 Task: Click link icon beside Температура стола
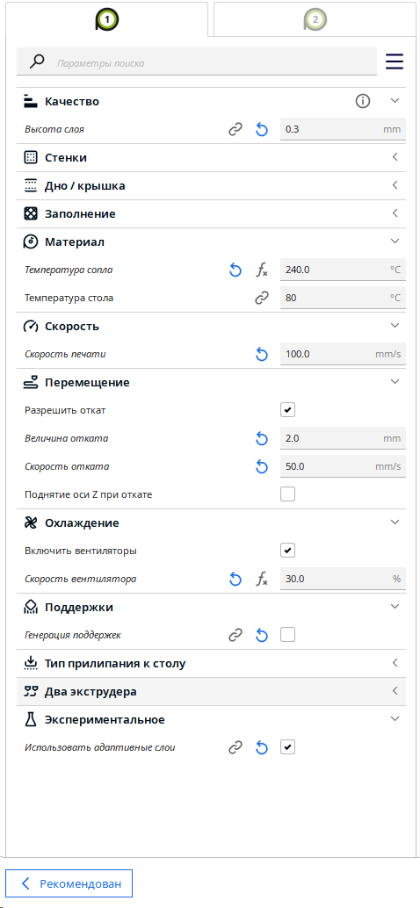(x=262, y=299)
